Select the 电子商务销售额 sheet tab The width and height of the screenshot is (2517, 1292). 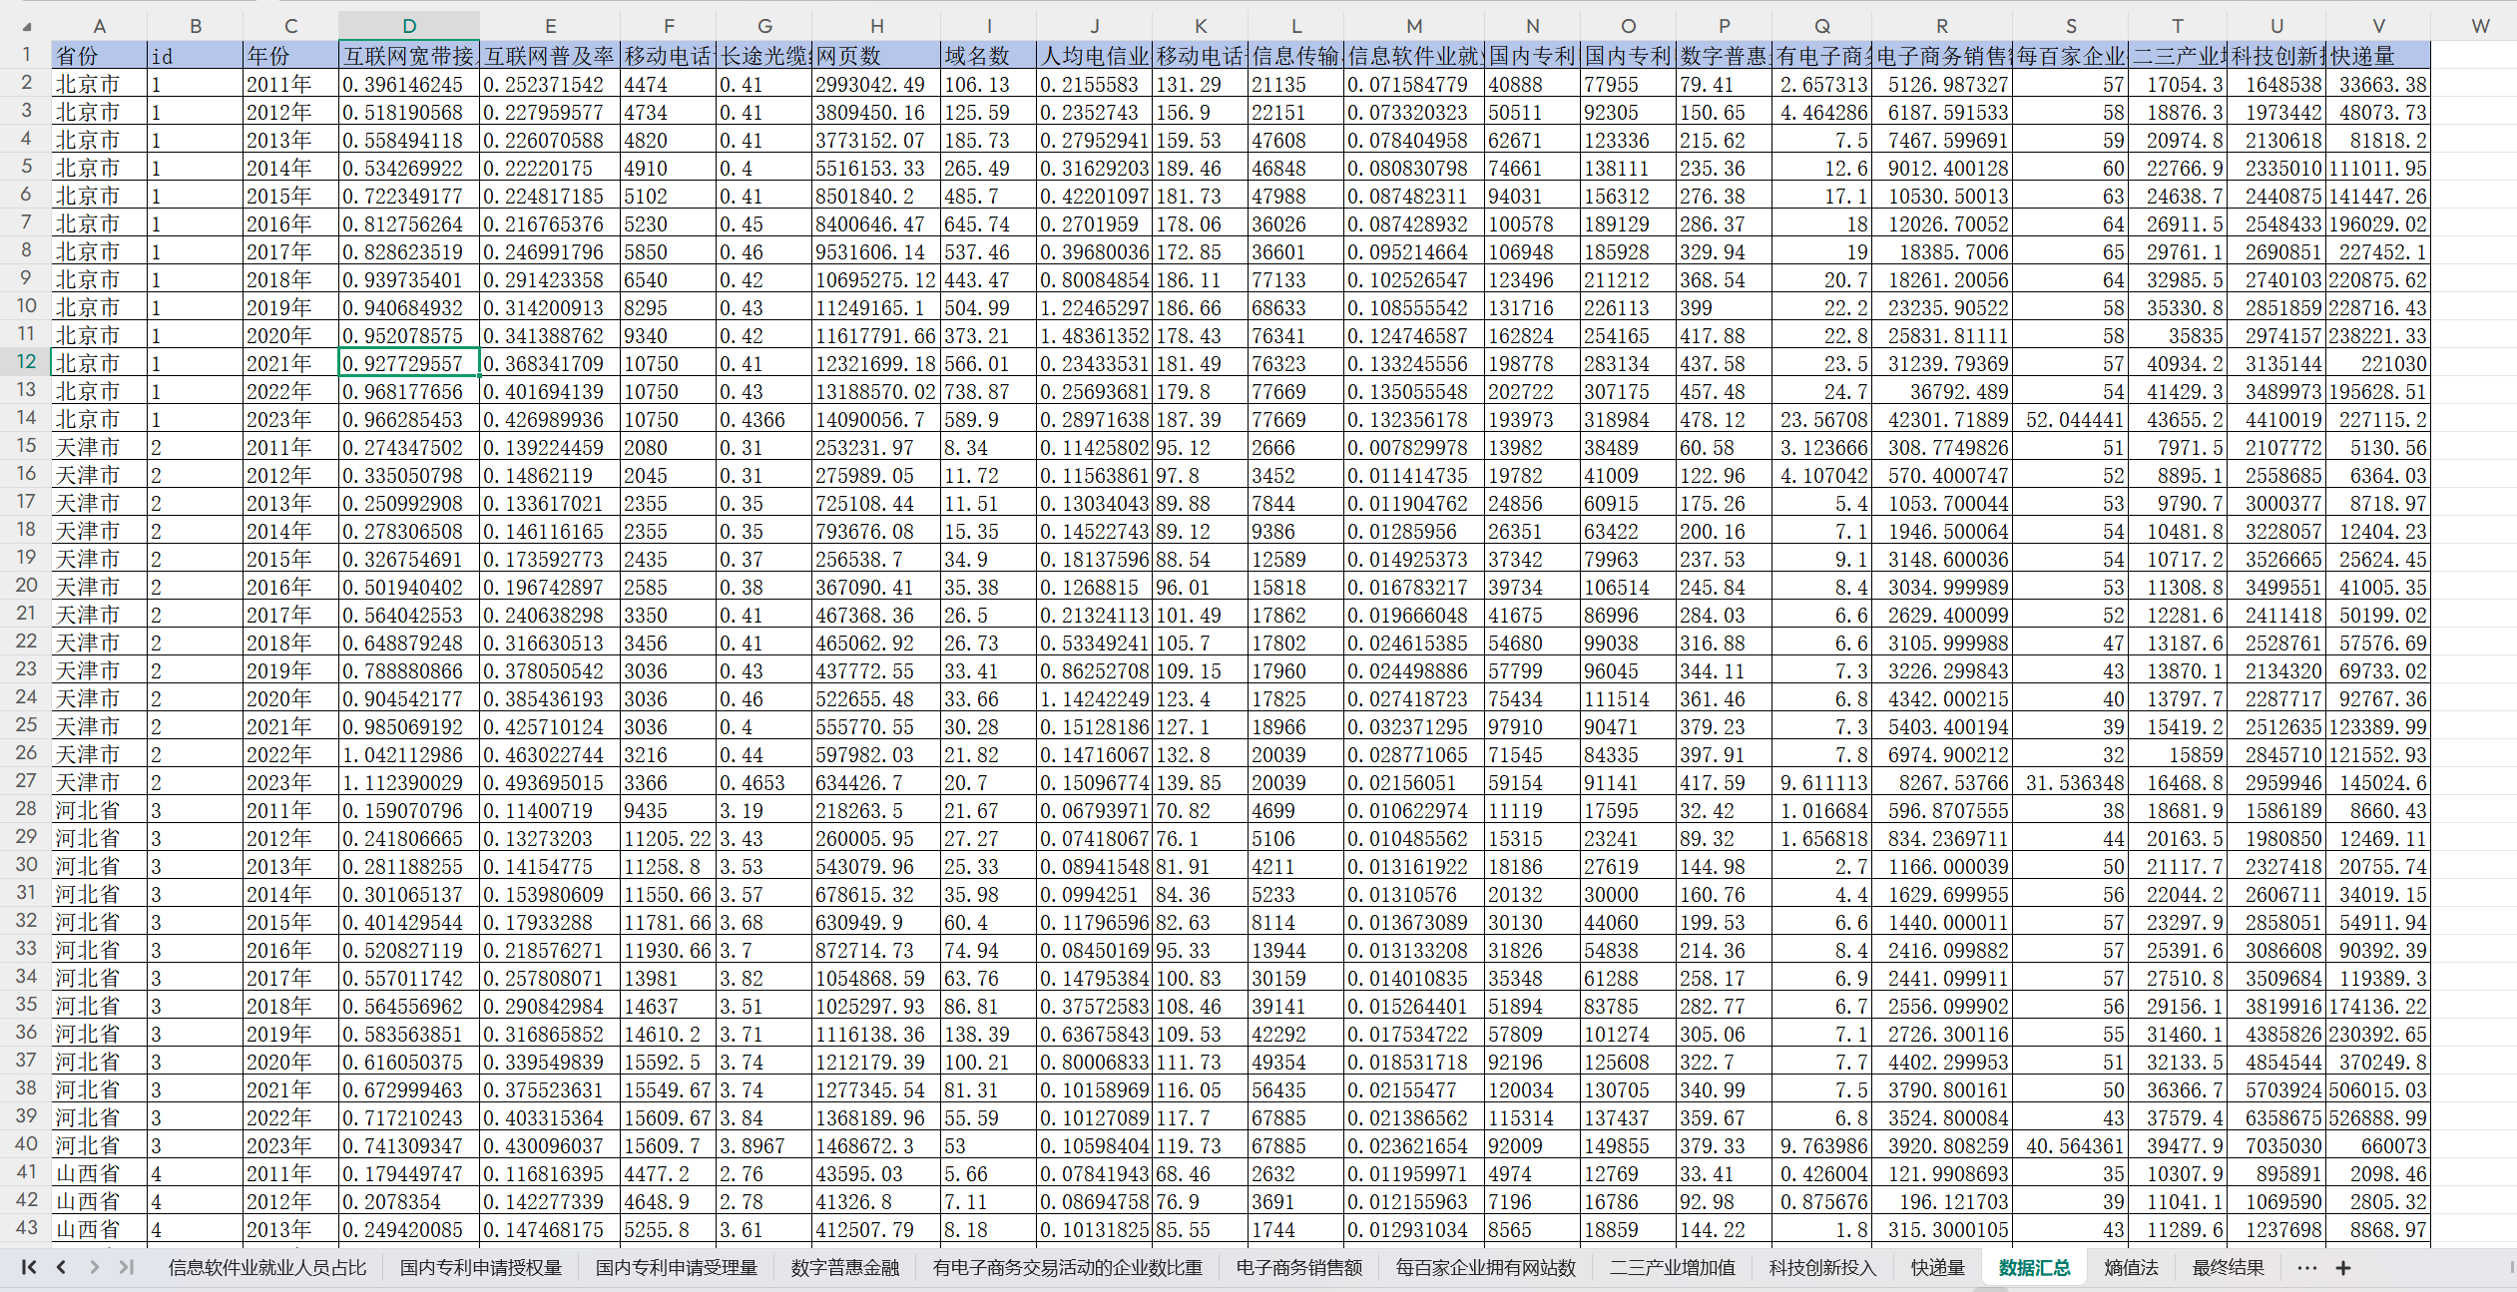click(x=1298, y=1268)
